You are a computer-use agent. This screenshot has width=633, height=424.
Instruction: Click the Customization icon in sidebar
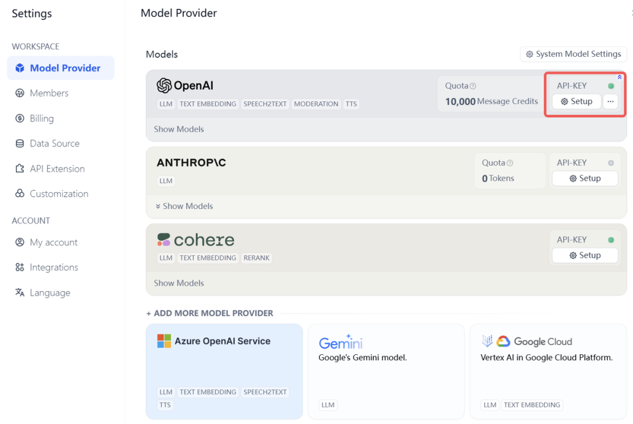(20, 194)
